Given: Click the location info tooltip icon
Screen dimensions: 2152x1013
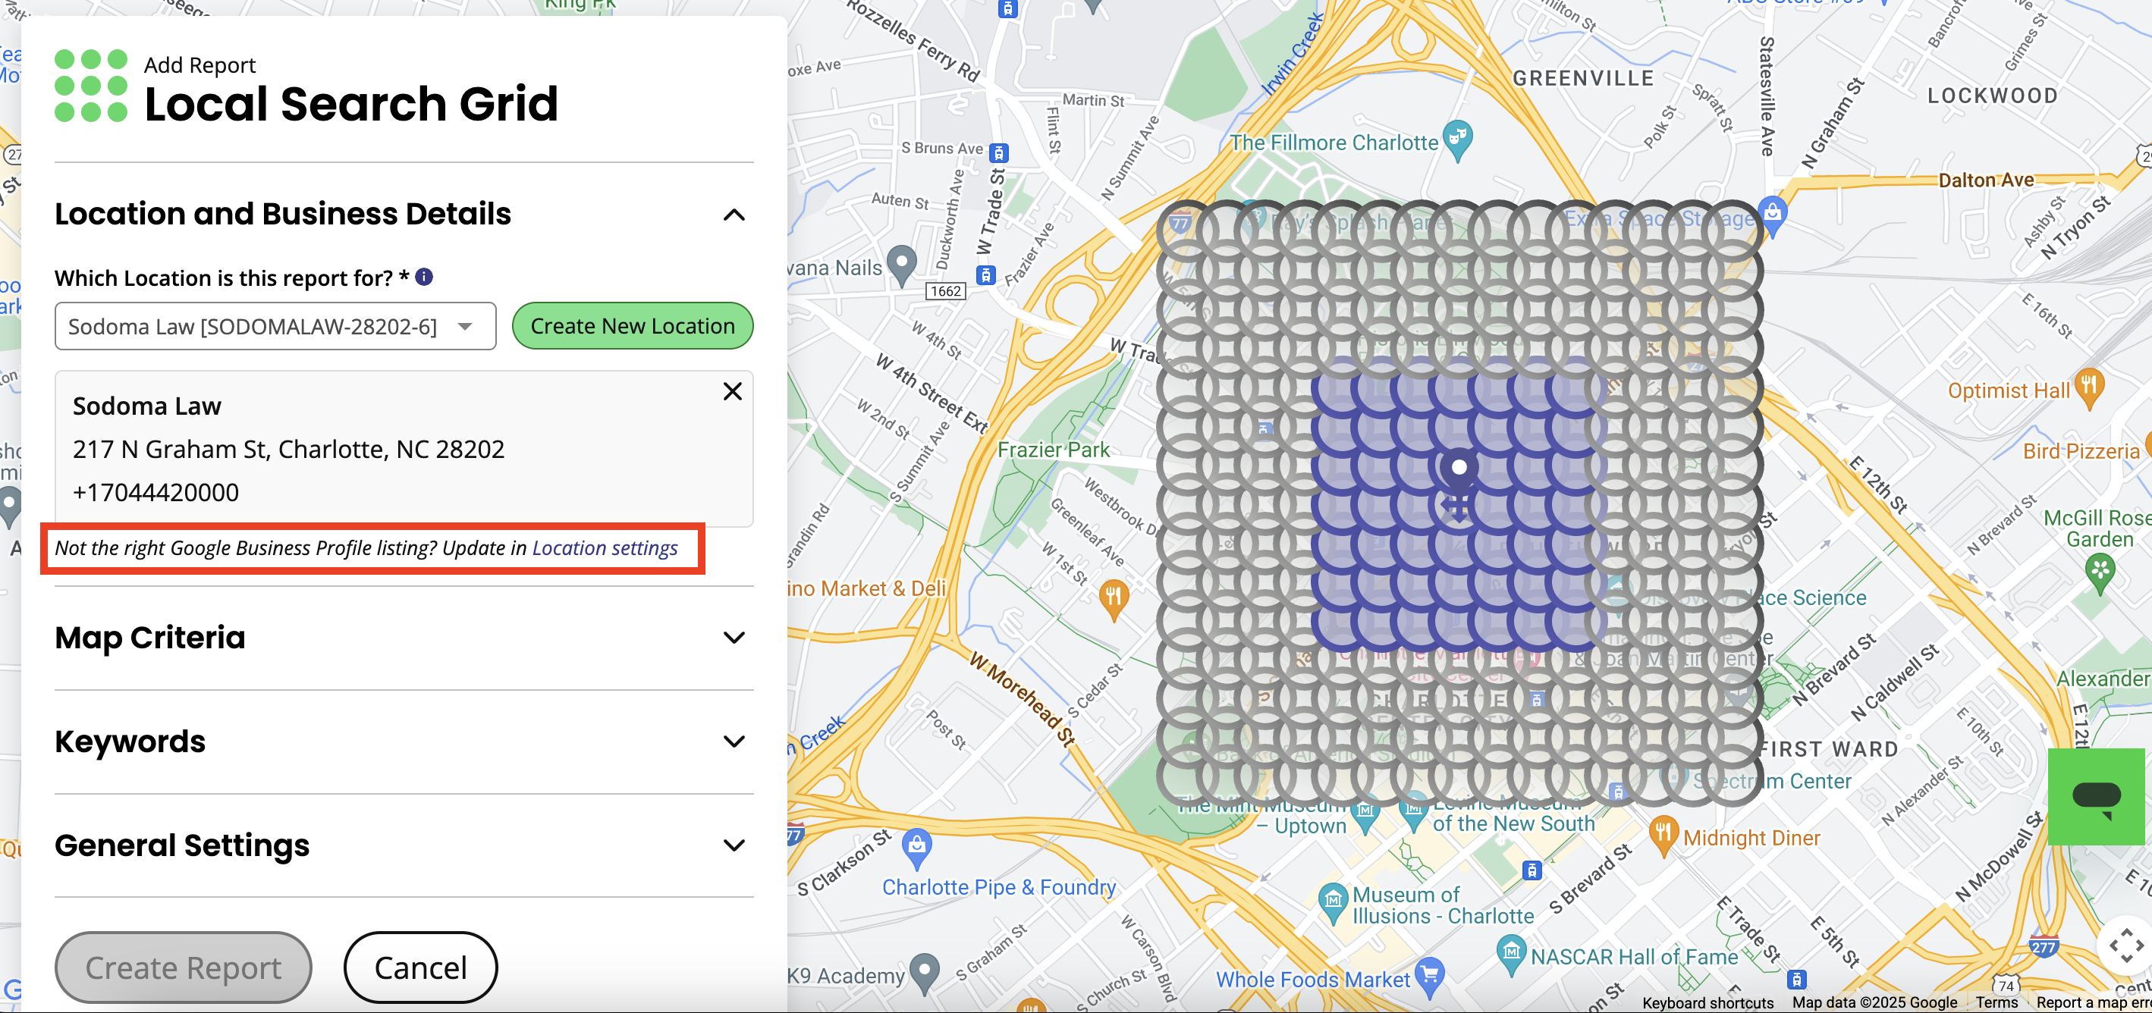Looking at the screenshot, I should (424, 278).
